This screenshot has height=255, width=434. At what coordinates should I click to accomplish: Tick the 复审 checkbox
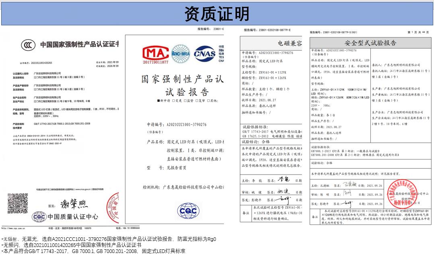click(x=197, y=101)
